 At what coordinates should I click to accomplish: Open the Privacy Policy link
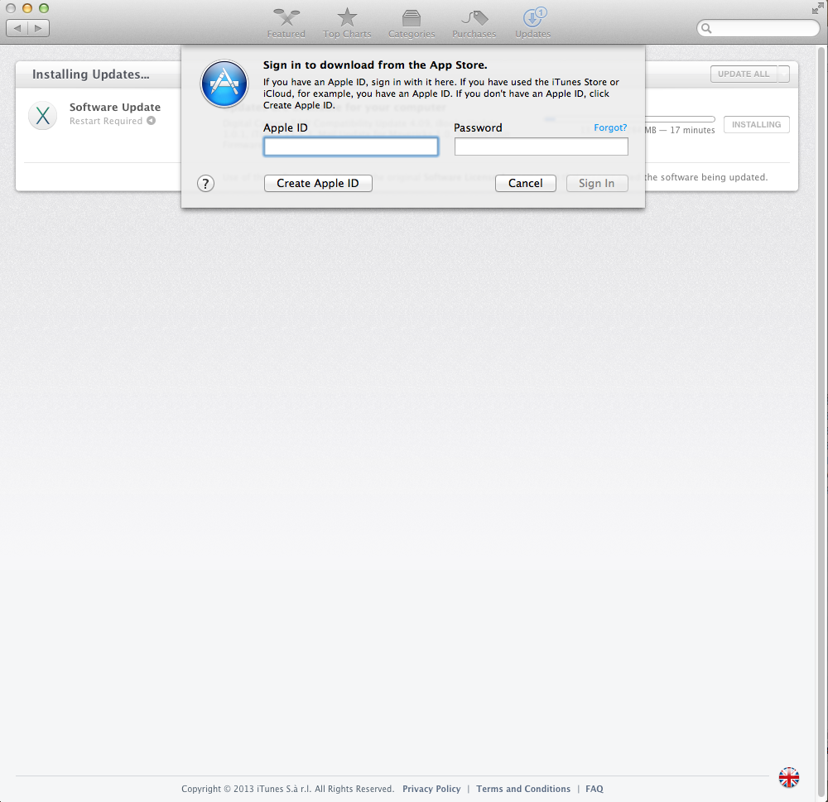(431, 789)
